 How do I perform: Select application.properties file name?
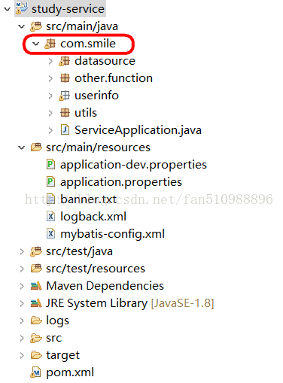point(121,182)
